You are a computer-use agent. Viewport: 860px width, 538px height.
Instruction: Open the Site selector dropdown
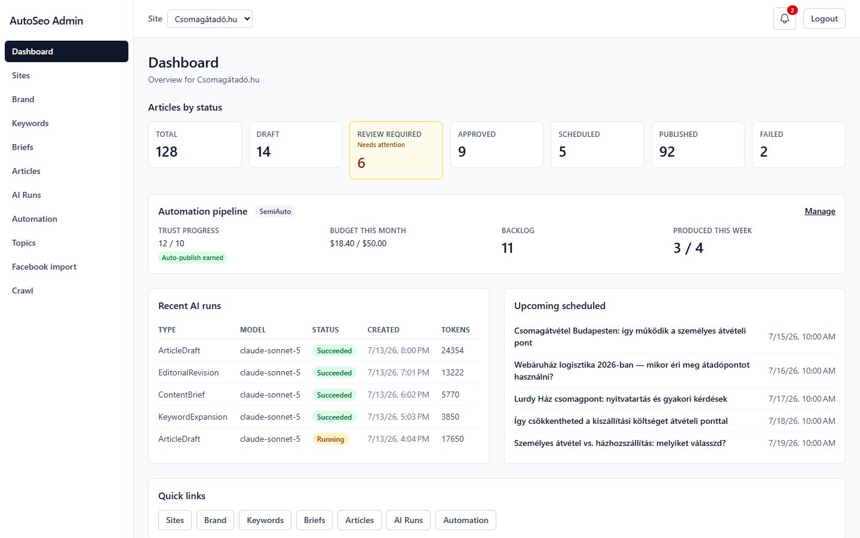click(210, 19)
